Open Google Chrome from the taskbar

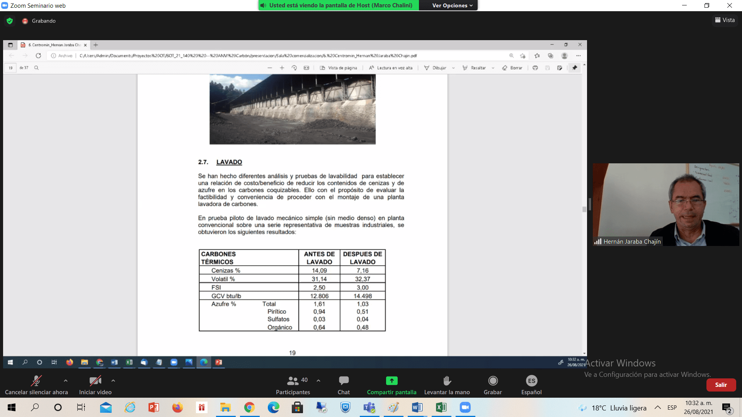pos(249,407)
